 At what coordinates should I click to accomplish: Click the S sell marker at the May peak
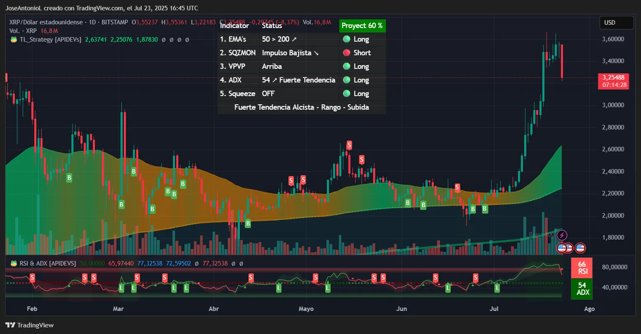point(349,145)
